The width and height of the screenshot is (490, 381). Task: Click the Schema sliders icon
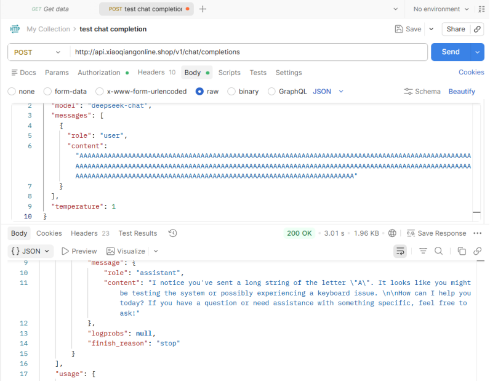tap(408, 91)
